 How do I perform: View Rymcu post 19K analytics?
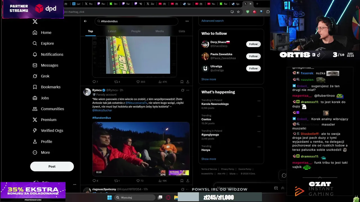click(163, 181)
